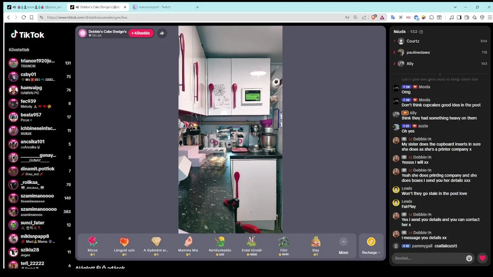Send the Erdei tündér gift
The height and width of the screenshot is (277, 493).
252,246
